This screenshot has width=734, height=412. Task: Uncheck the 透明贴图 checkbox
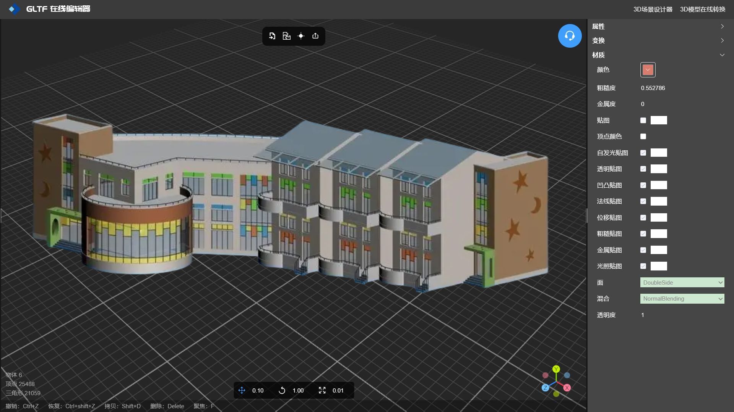point(643,169)
